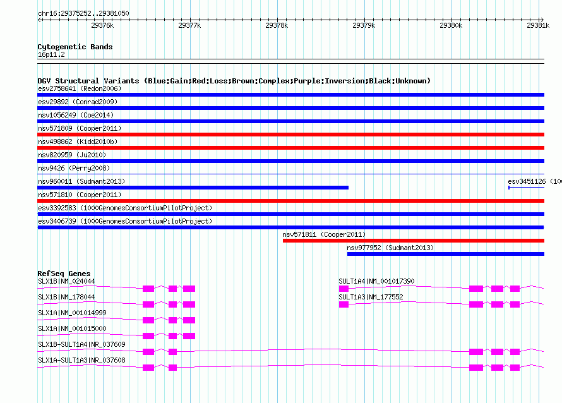This screenshot has width=562, height=403.
Task: Open gene SULT1A3|NM_177552 label
Action: 371,298
